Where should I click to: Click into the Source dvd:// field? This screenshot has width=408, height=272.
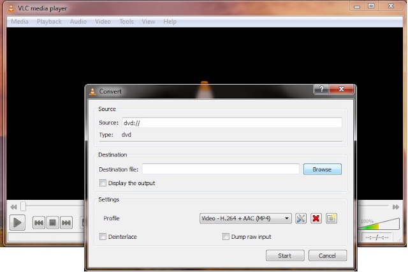click(232, 123)
